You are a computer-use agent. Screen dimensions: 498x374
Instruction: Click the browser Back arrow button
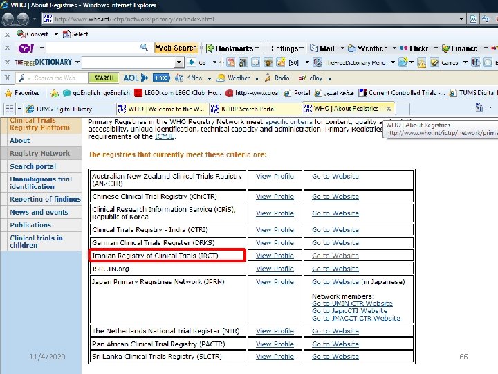coord(8,19)
